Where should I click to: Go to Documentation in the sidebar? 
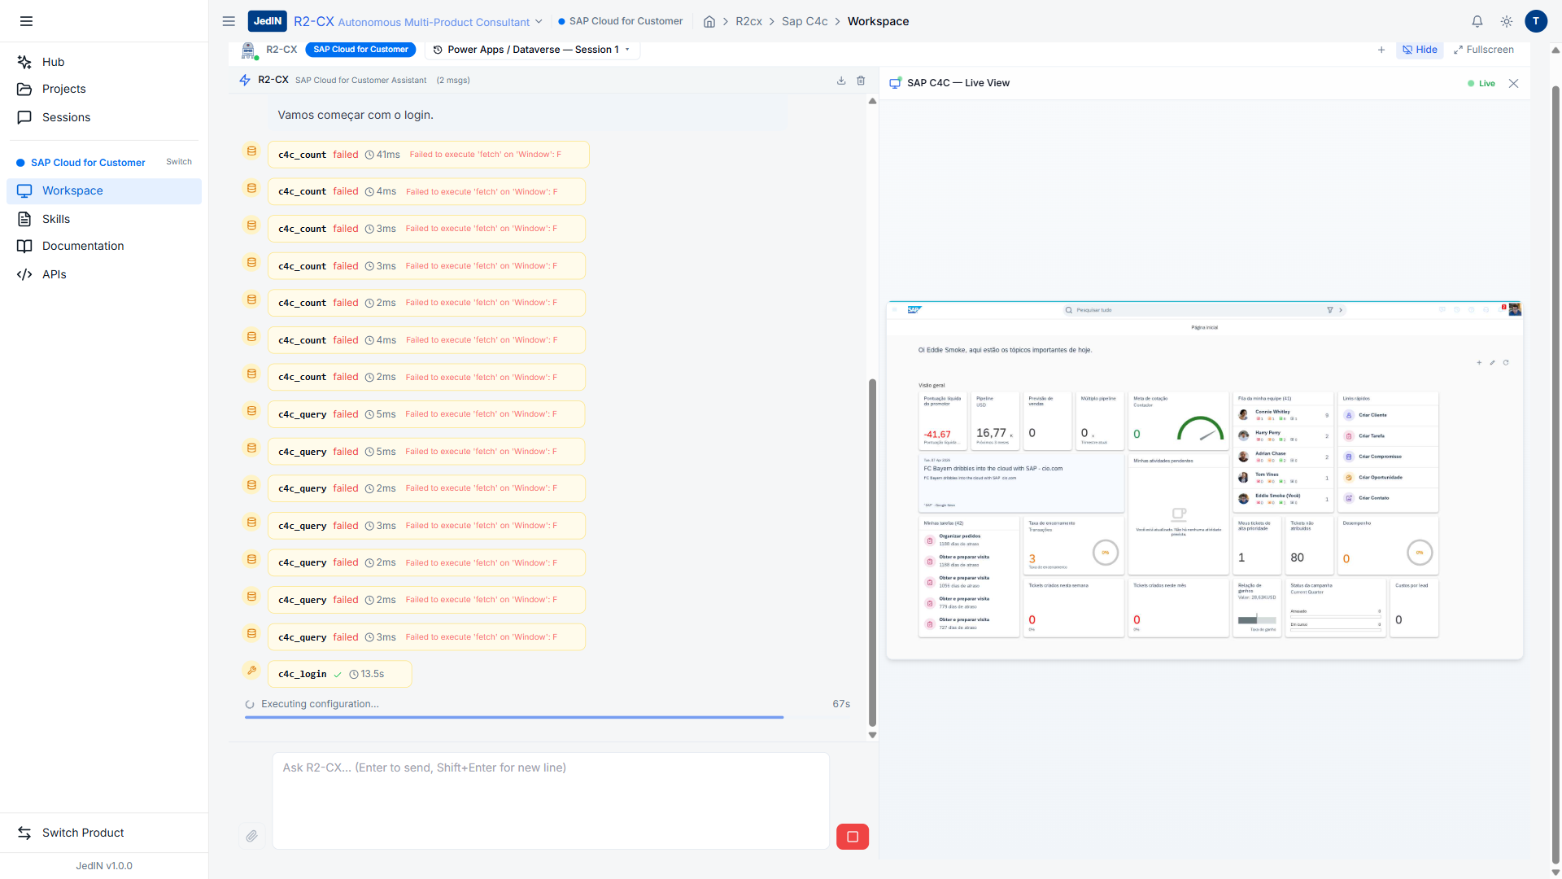pyautogui.click(x=83, y=246)
